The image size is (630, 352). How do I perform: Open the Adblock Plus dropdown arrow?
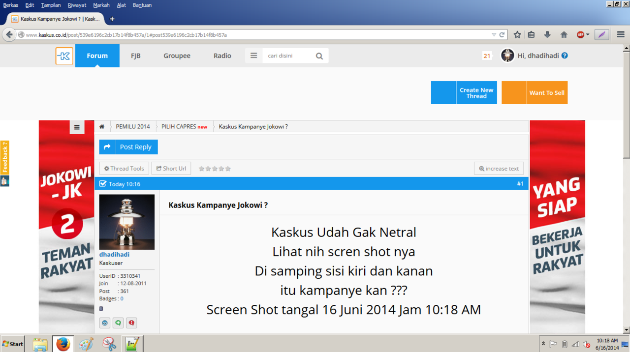coord(588,35)
